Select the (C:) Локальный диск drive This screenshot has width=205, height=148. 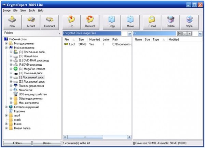click(x=32, y=52)
